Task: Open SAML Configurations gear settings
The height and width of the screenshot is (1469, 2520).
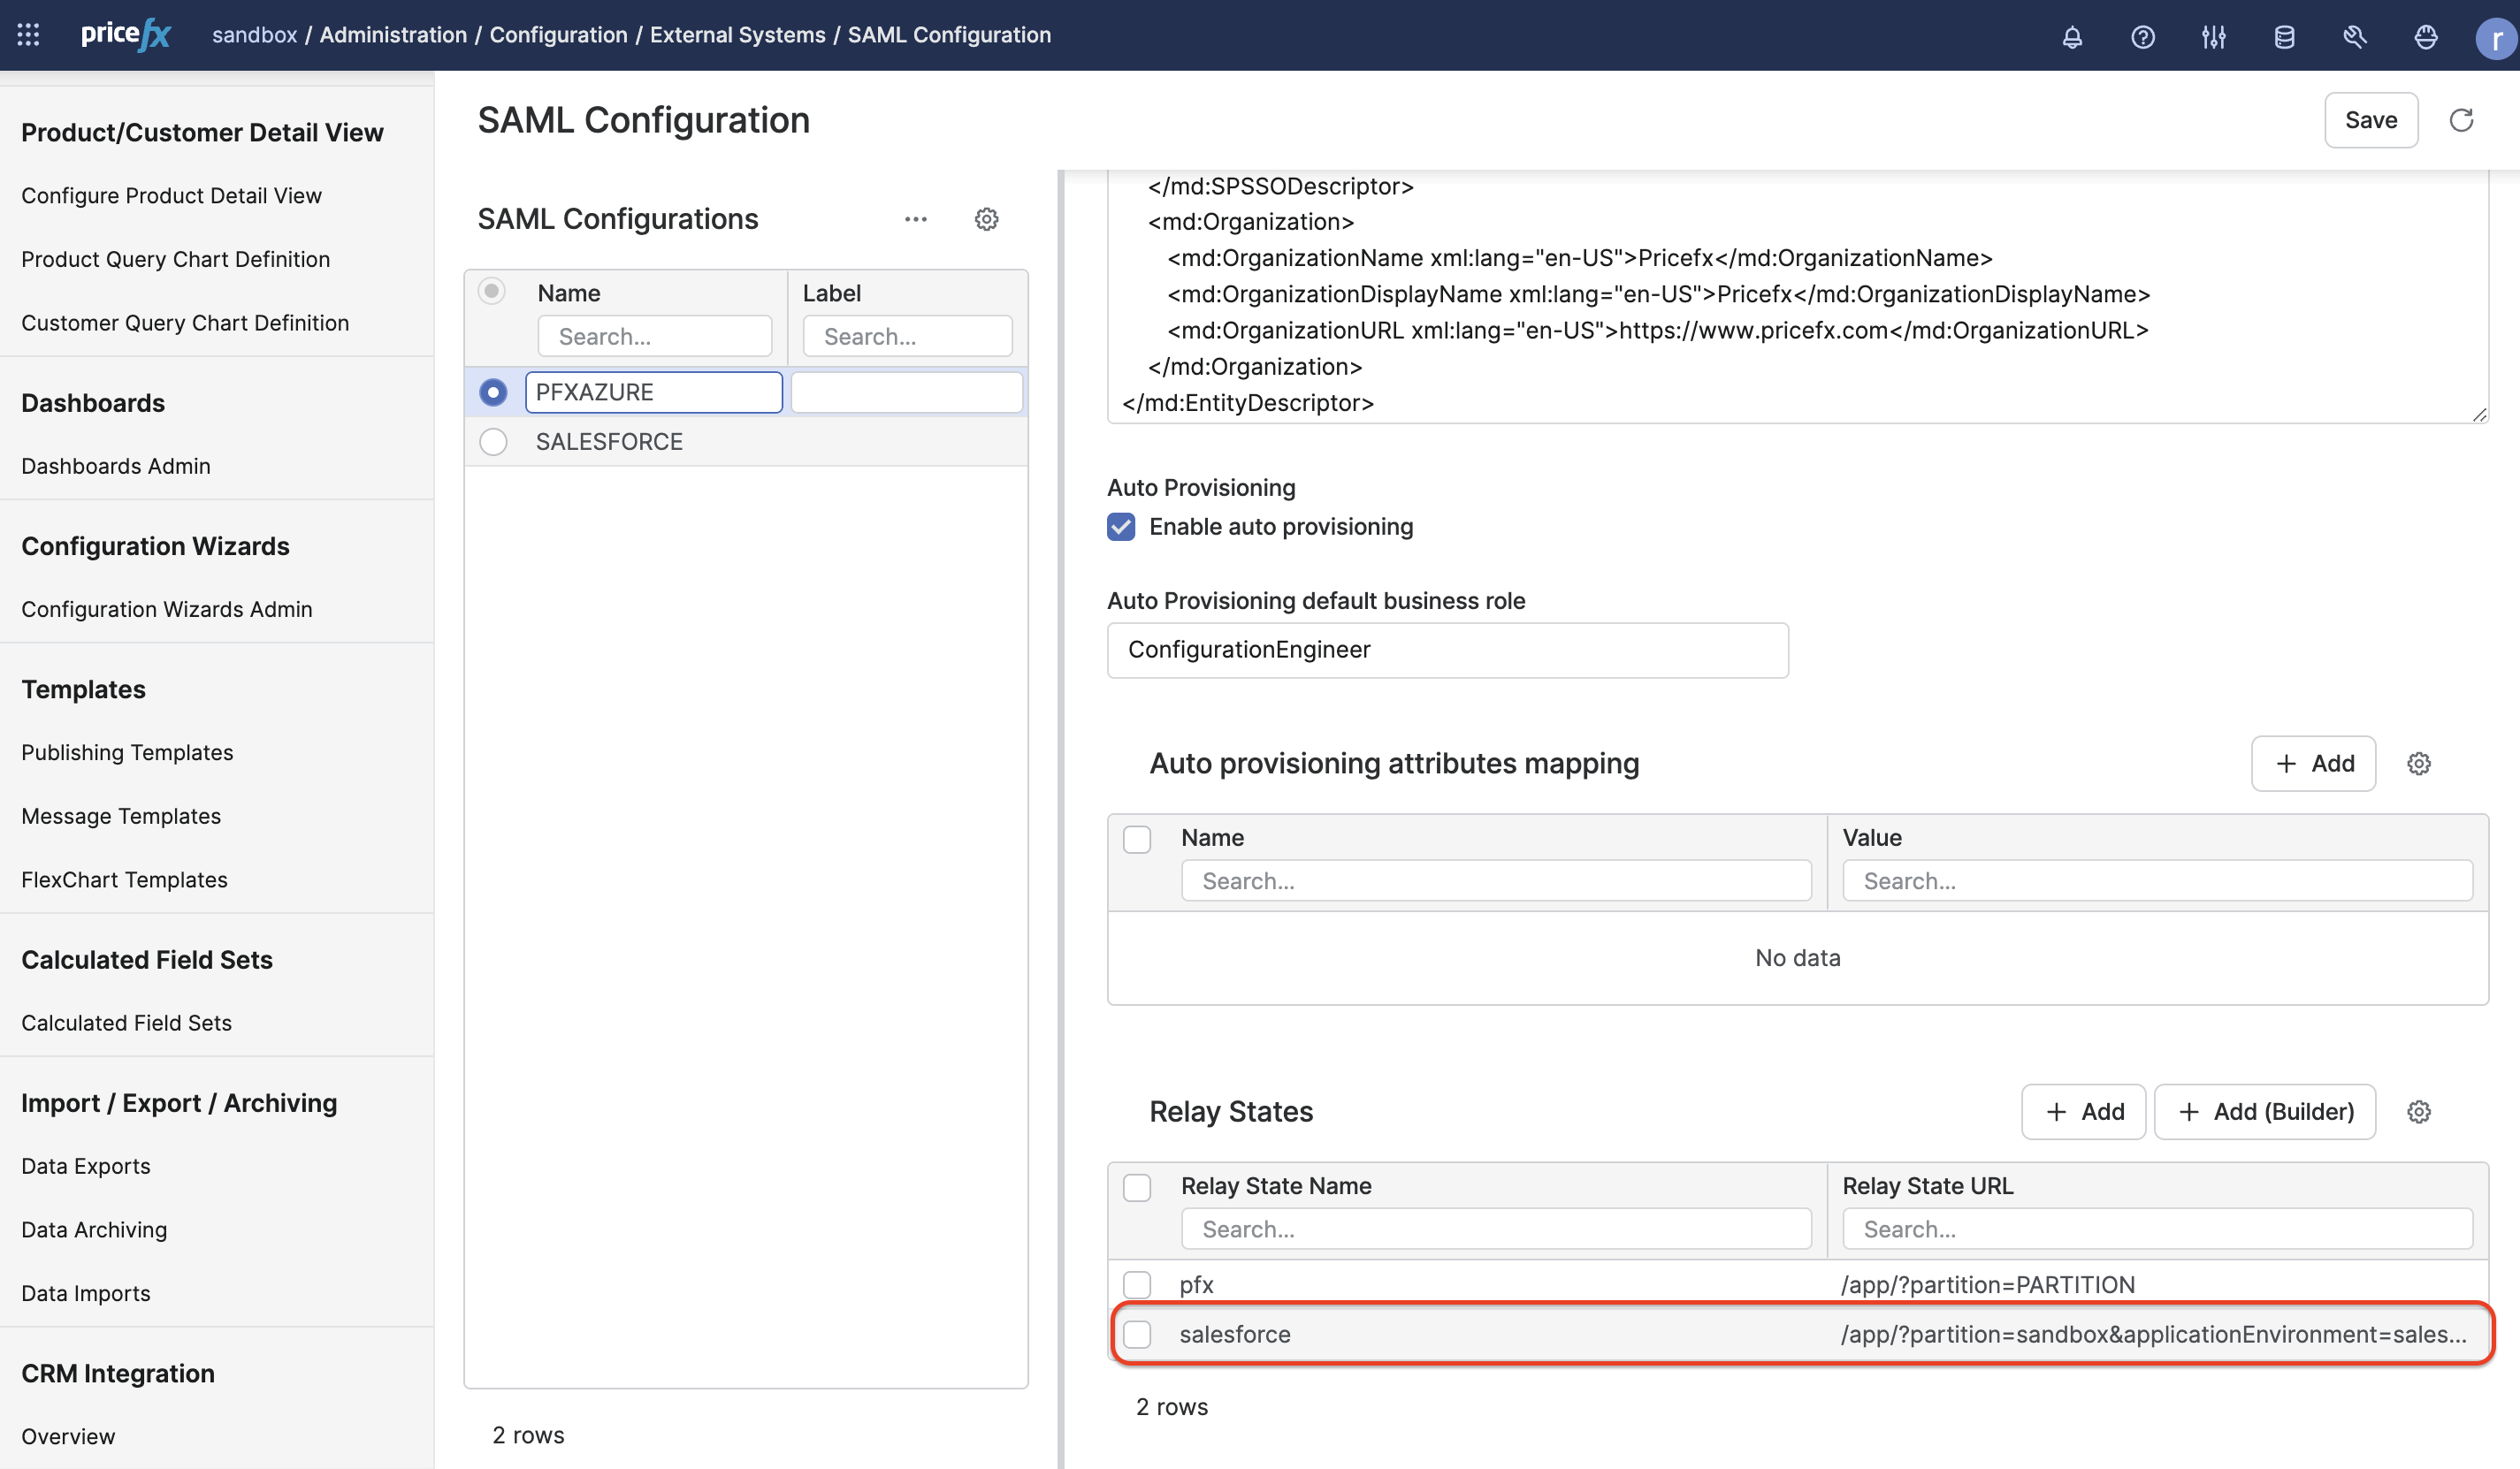Action: [986, 219]
